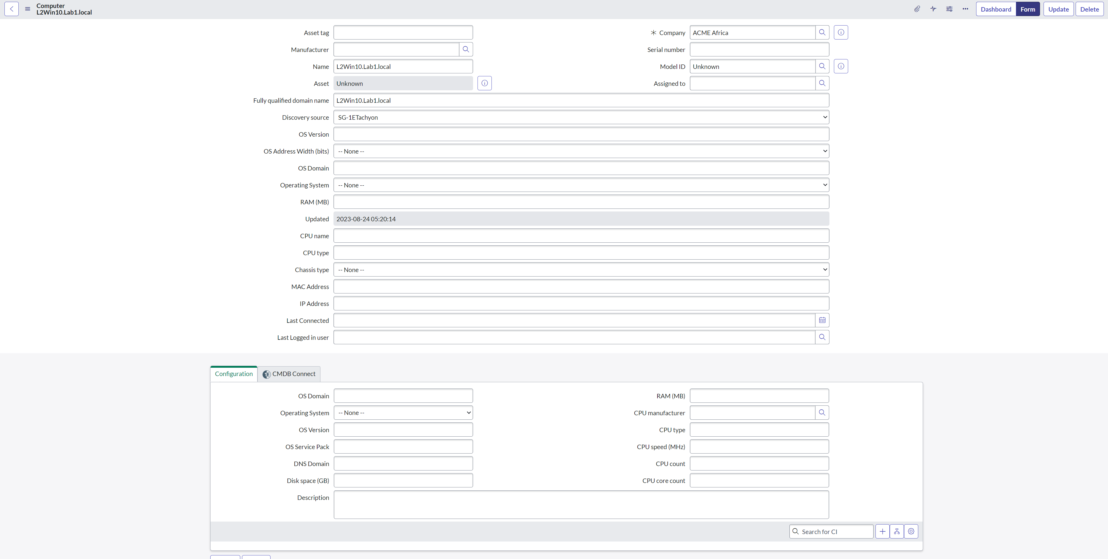The image size is (1108, 559).
Task: Click the Manufacturer lookup magnifier icon
Action: tap(466, 50)
